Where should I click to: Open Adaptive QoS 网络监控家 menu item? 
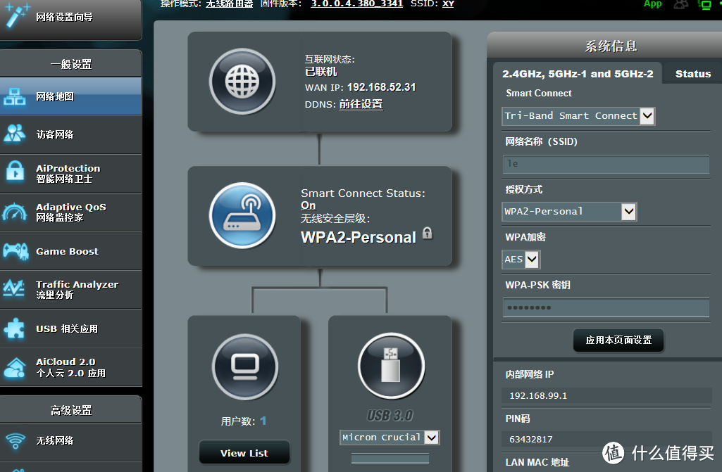coord(71,212)
